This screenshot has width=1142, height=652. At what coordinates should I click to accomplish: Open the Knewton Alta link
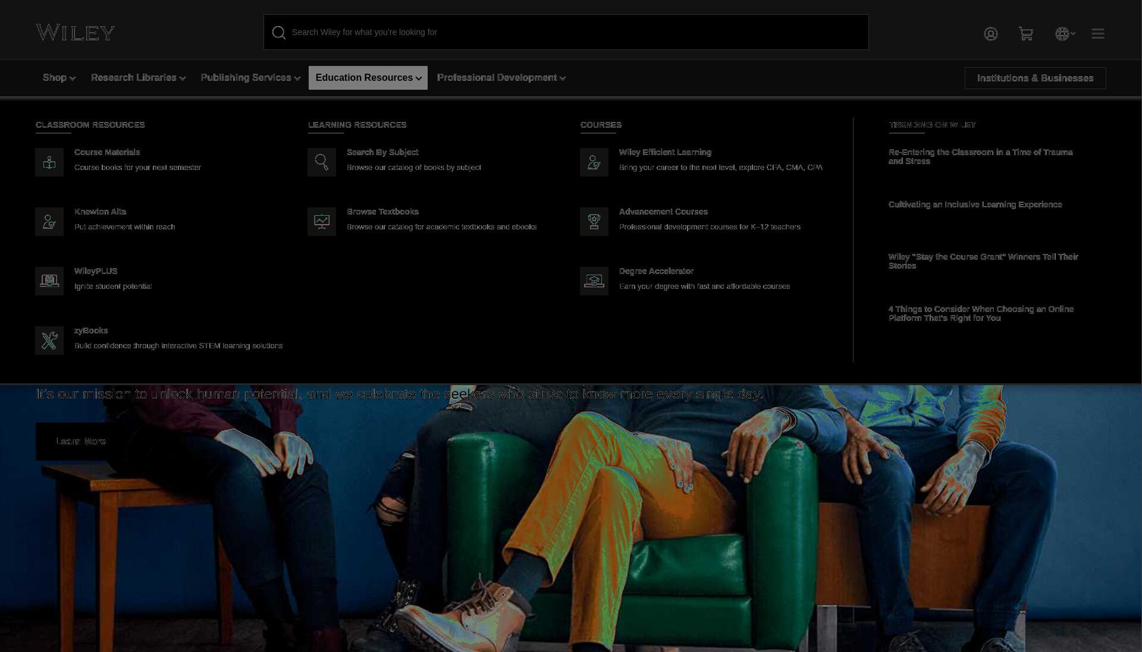click(101, 212)
